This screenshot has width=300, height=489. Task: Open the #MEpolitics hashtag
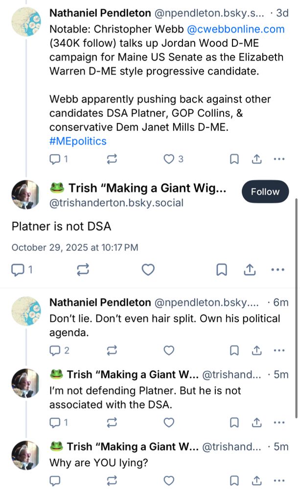coord(78,141)
